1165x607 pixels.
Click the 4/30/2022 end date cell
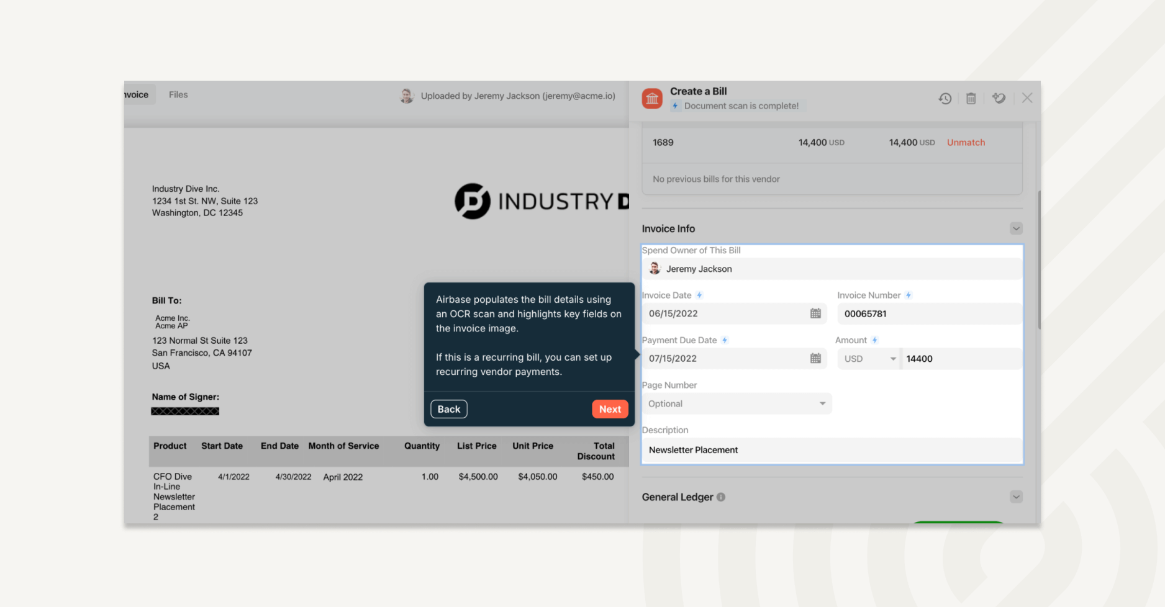pos(293,477)
